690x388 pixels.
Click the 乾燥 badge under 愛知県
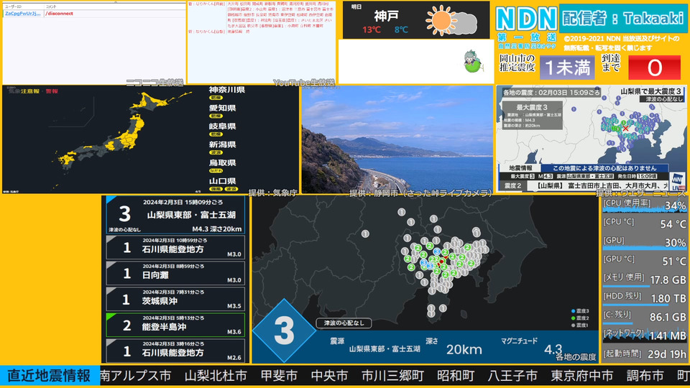click(215, 116)
